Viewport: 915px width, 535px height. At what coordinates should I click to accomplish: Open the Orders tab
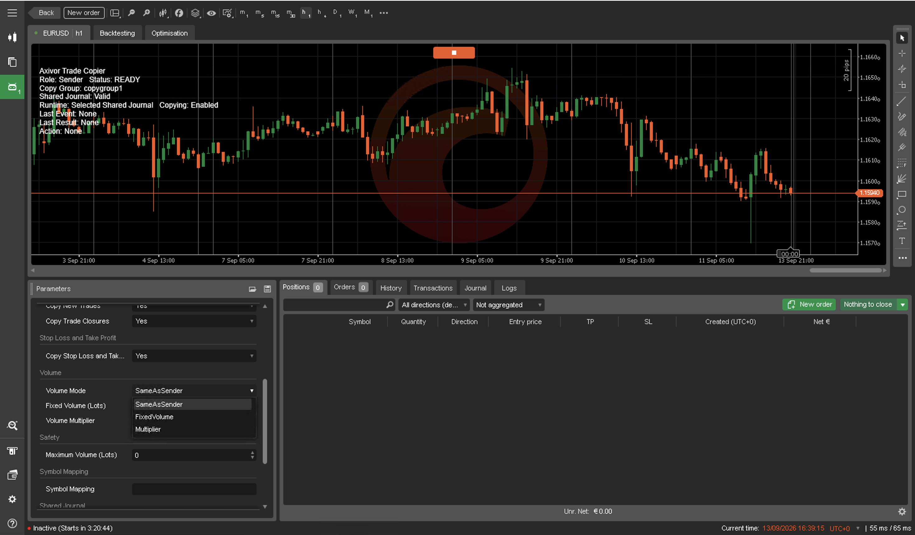(351, 287)
